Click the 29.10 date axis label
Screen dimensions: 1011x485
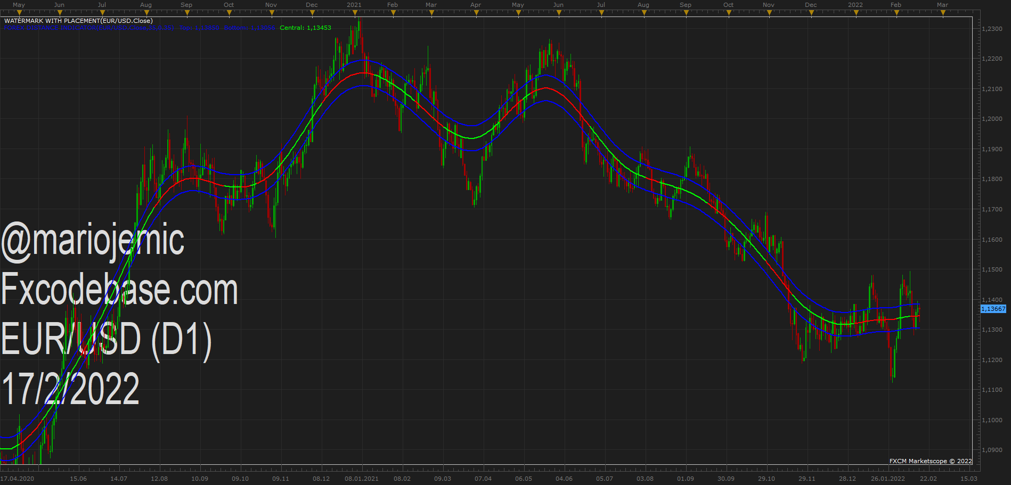[767, 479]
